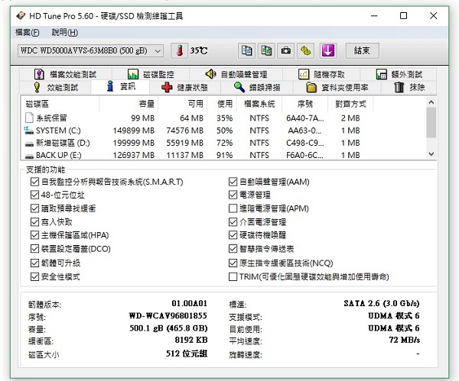Screen dimensions: 459x381
Task: Switch to the 磁碟監控 tab
Action: (x=151, y=74)
